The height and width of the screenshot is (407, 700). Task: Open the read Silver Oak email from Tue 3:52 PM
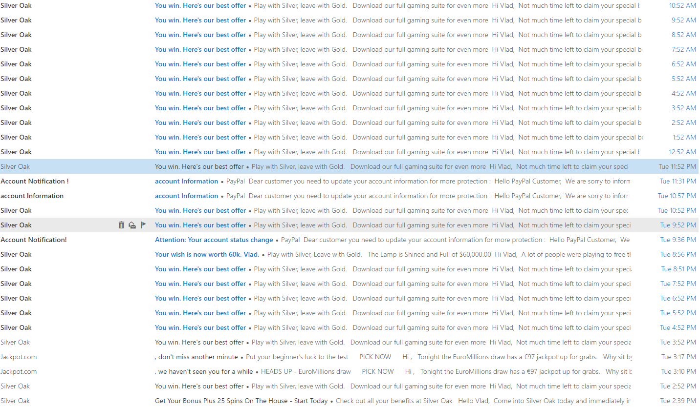click(x=350, y=342)
